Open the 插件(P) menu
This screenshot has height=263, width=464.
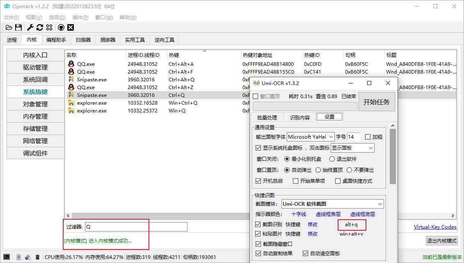[x=80, y=18]
